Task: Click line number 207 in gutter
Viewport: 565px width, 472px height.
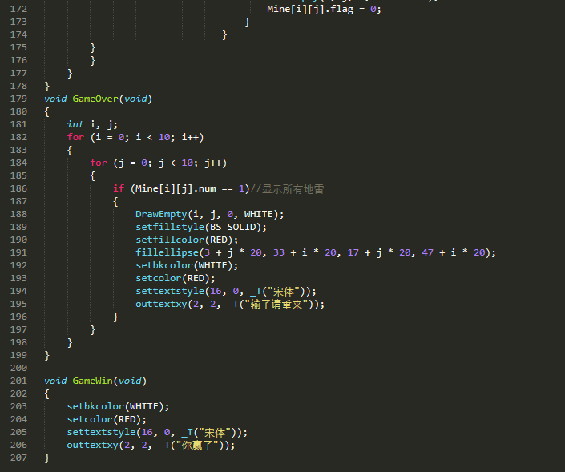Action: click(18, 458)
